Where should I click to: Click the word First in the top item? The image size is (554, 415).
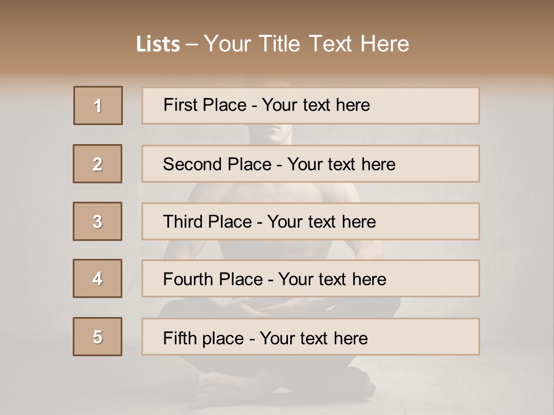[180, 105]
